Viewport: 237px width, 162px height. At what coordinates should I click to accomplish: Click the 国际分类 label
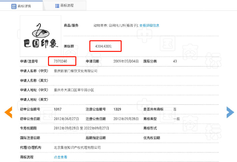click(150, 61)
